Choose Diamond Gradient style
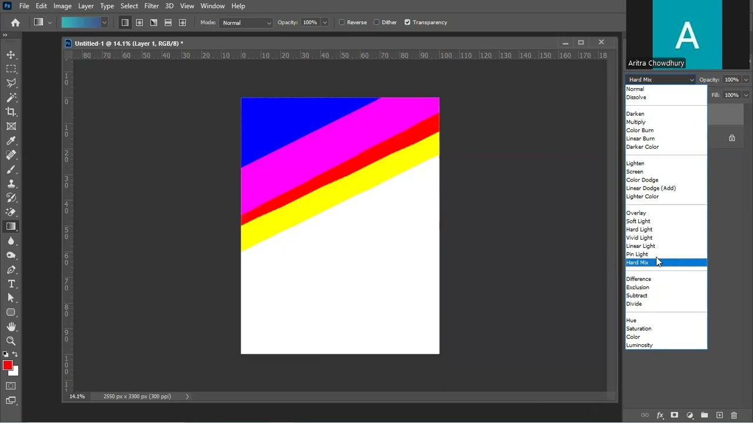 [x=182, y=22]
